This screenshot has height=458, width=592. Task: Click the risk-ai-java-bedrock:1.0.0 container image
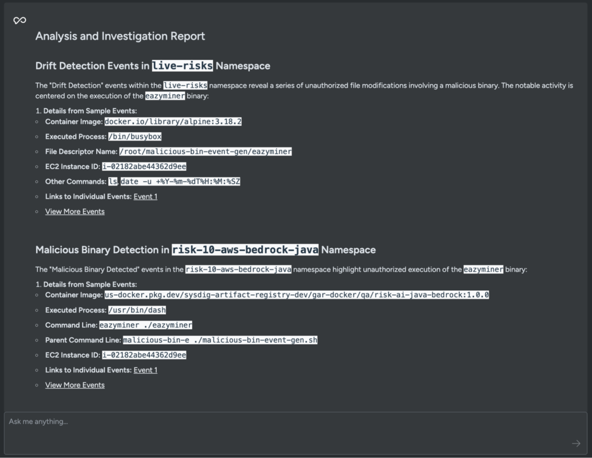point(297,295)
